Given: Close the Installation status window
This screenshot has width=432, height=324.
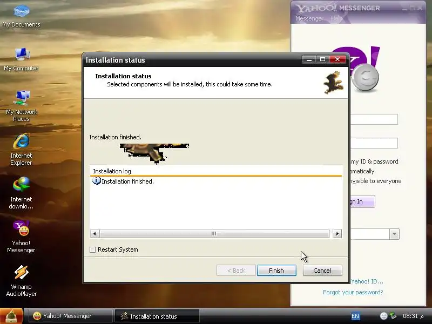Looking at the screenshot, I should (x=337, y=59).
